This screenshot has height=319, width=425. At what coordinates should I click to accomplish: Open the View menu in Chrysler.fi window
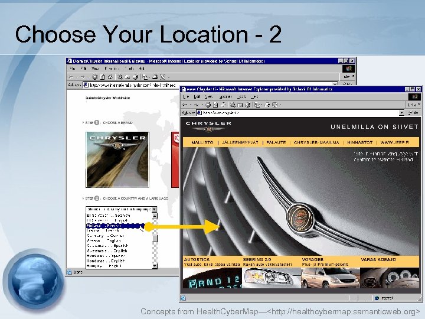coord(208,96)
